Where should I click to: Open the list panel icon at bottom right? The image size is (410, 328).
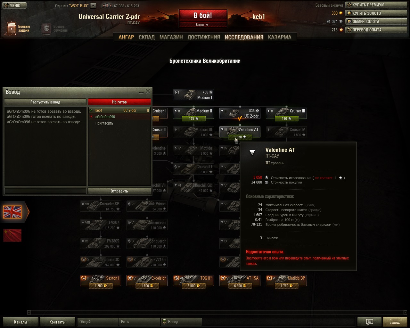(395, 322)
